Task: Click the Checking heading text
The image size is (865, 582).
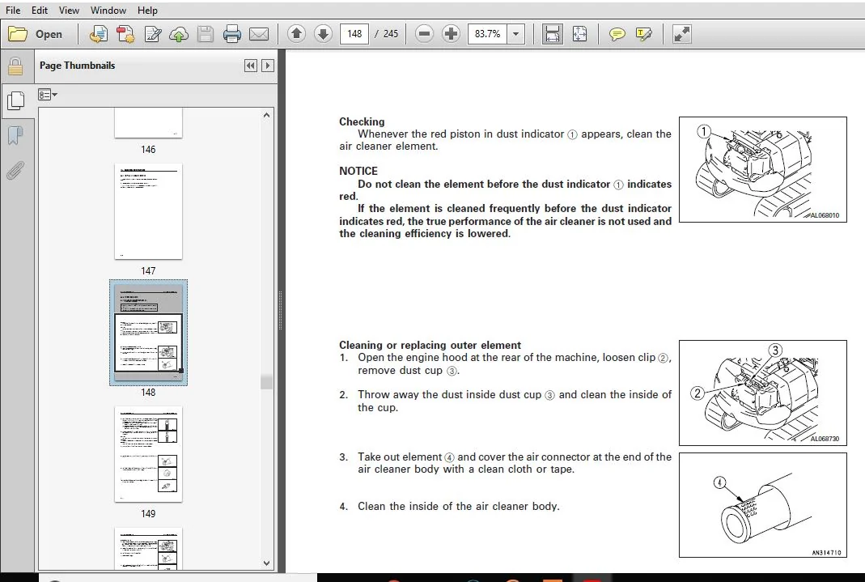Action: (x=362, y=121)
